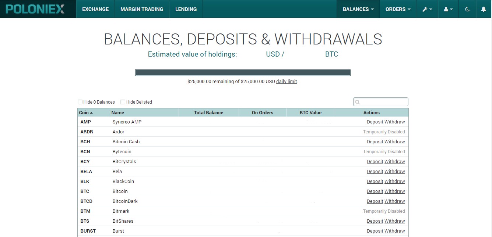Click the Ardor coin name

(118, 132)
